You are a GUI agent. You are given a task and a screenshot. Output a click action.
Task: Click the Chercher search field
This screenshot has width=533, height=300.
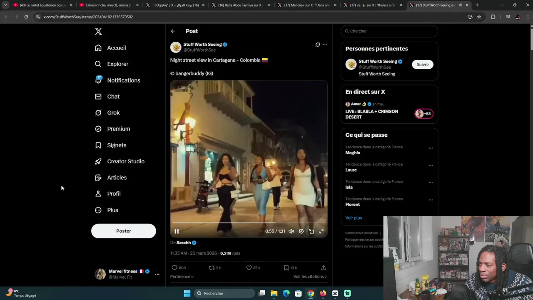[389, 31]
